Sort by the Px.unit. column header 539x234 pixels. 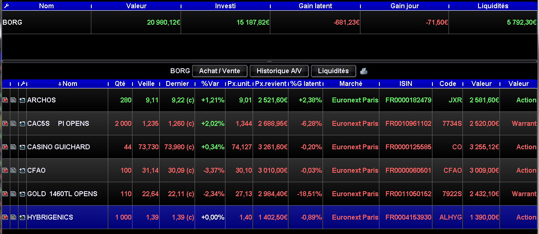pos(239,83)
